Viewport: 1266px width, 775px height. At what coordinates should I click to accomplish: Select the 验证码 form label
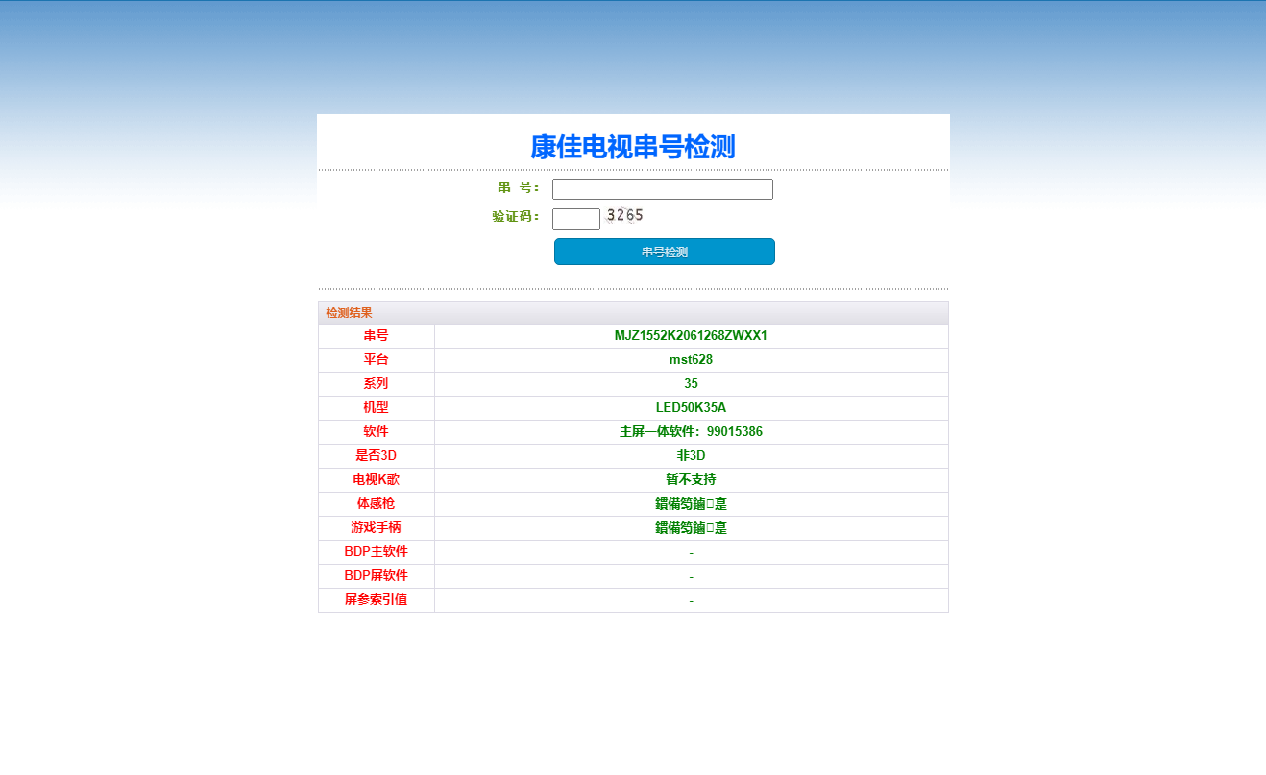pos(516,217)
